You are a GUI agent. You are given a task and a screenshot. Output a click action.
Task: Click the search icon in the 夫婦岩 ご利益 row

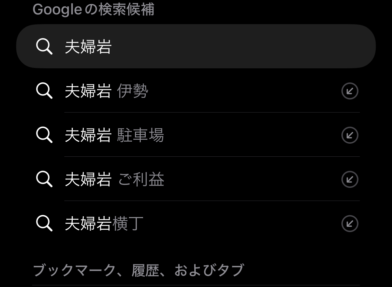click(44, 179)
